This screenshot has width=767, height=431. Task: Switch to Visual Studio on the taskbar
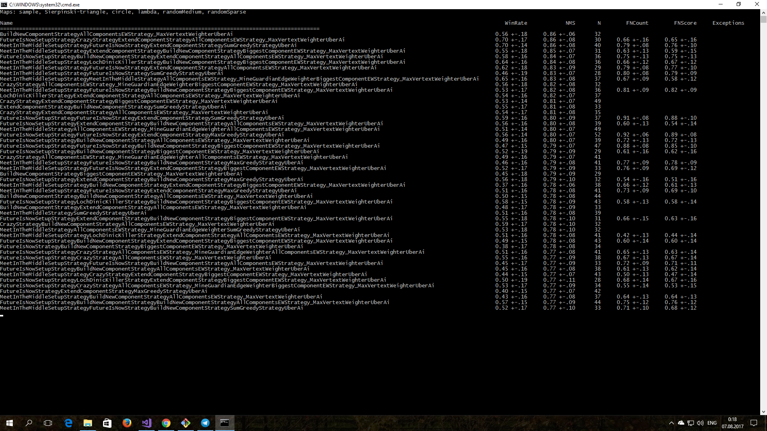(146, 423)
